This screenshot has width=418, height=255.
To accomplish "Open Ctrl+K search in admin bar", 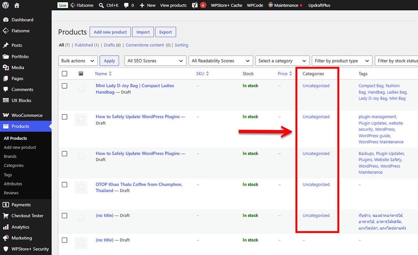I will click(x=109, y=5).
